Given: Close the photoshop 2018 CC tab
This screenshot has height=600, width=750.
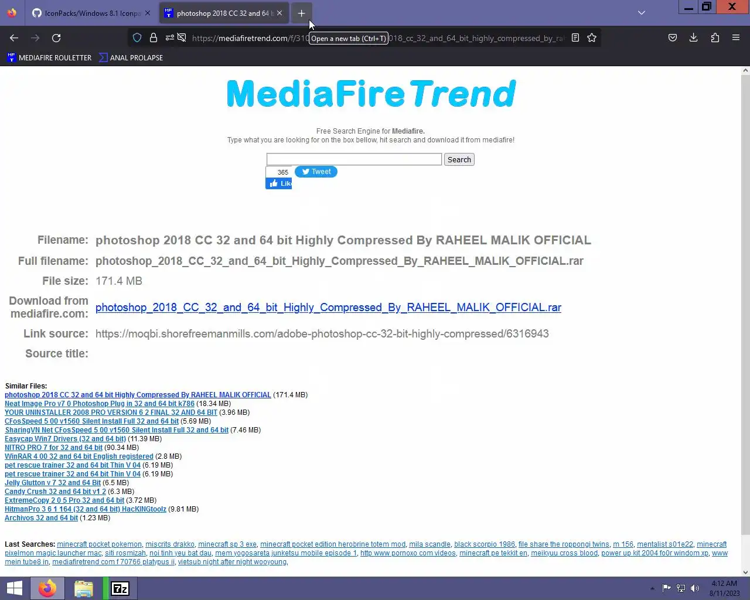Looking at the screenshot, I should 279,13.
